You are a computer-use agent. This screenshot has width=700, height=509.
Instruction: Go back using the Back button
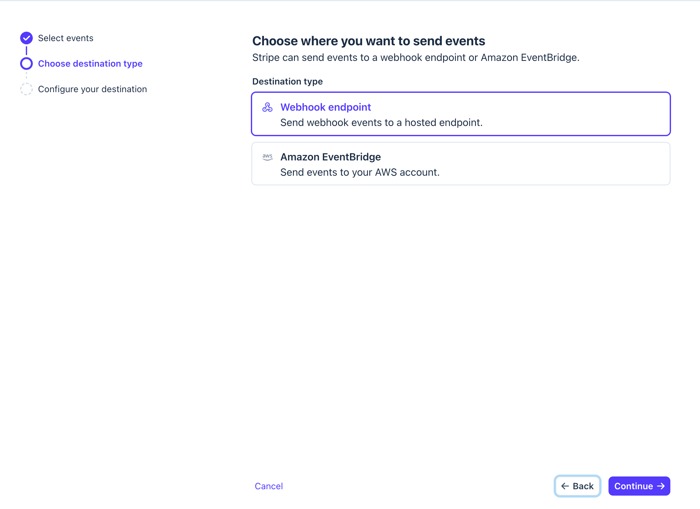577,486
